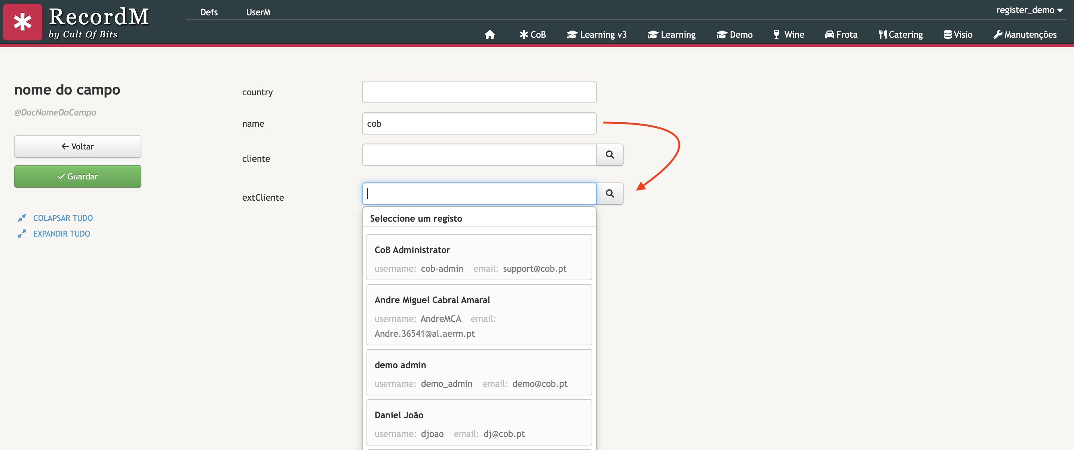Click the '@DocNomeDoCampo' text
Screen dimensions: 1074x450
point(55,112)
